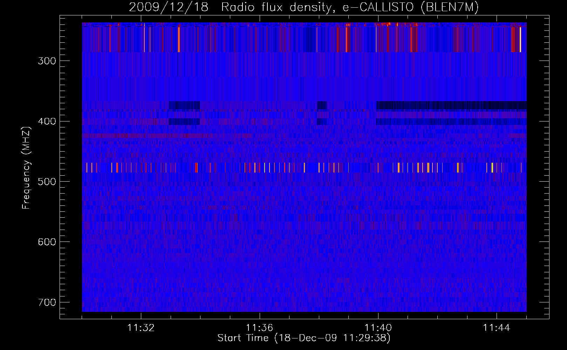Click the 11:40 time tick label
The width and height of the screenshot is (567, 350).
click(x=378, y=328)
